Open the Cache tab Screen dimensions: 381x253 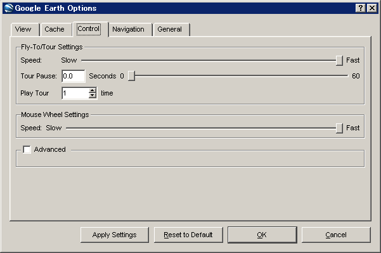click(55, 29)
